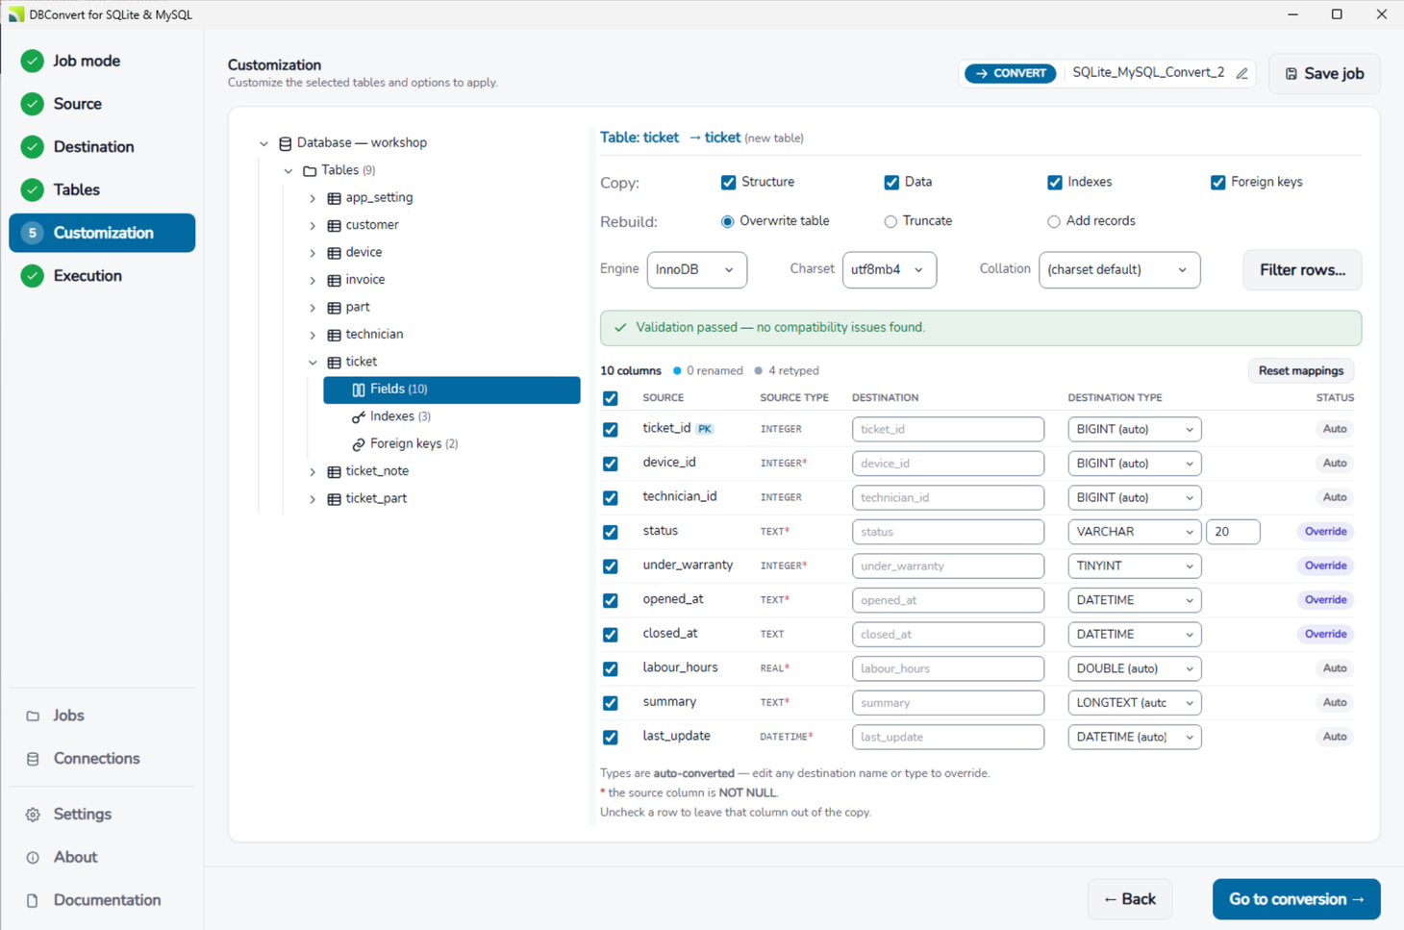The height and width of the screenshot is (930, 1404).
Task: Click the Fields columns icon
Action: coord(359,390)
